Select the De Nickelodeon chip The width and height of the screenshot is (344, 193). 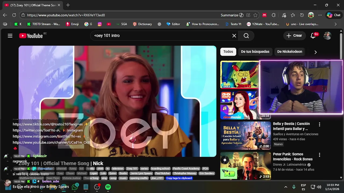pyautogui.click(x=290, y=52)
